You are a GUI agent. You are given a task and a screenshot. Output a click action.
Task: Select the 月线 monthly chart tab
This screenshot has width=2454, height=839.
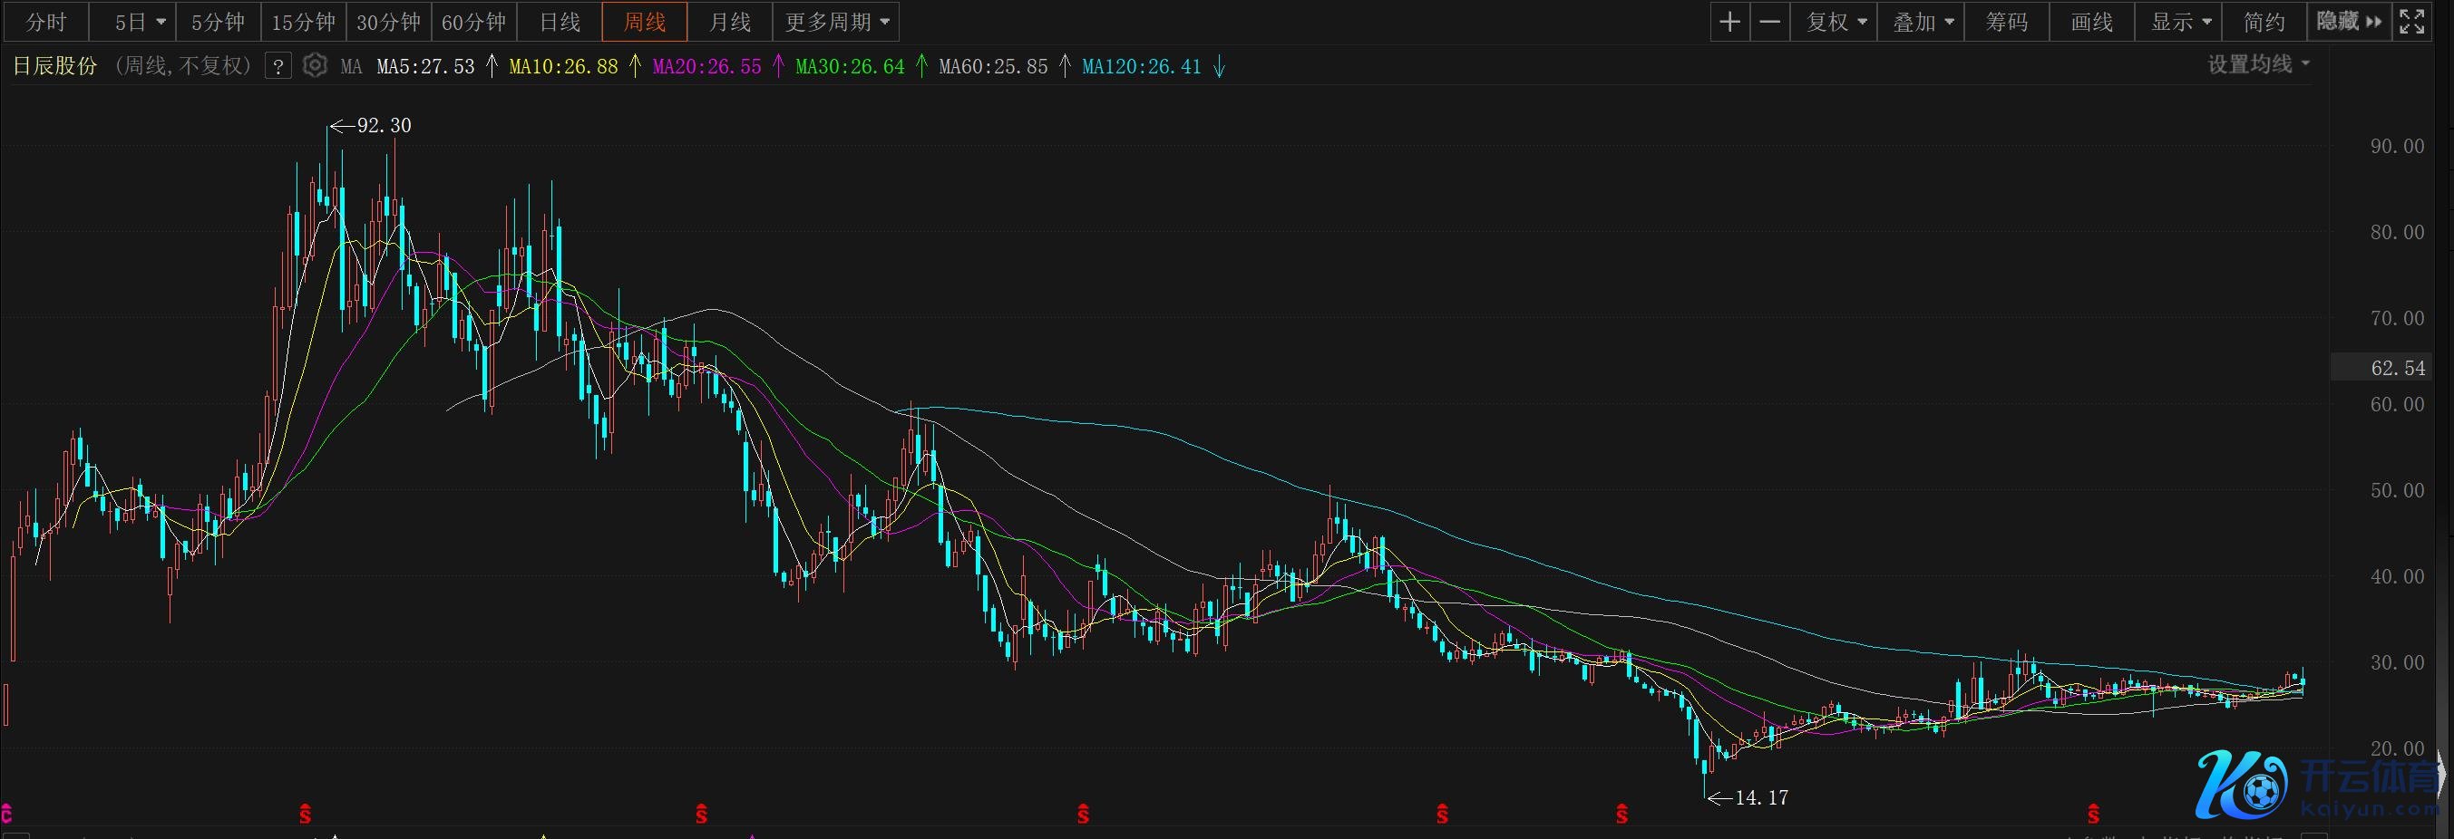coord(730,22)
